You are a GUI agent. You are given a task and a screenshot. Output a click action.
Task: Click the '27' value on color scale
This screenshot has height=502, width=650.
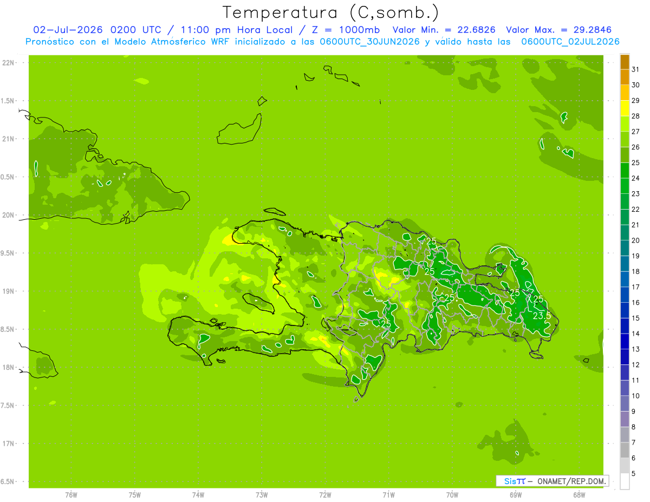tap(636, 132)
